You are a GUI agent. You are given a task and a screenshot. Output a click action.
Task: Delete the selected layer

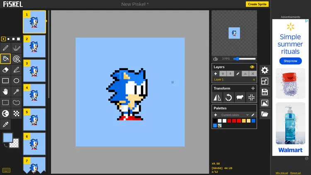253,74
